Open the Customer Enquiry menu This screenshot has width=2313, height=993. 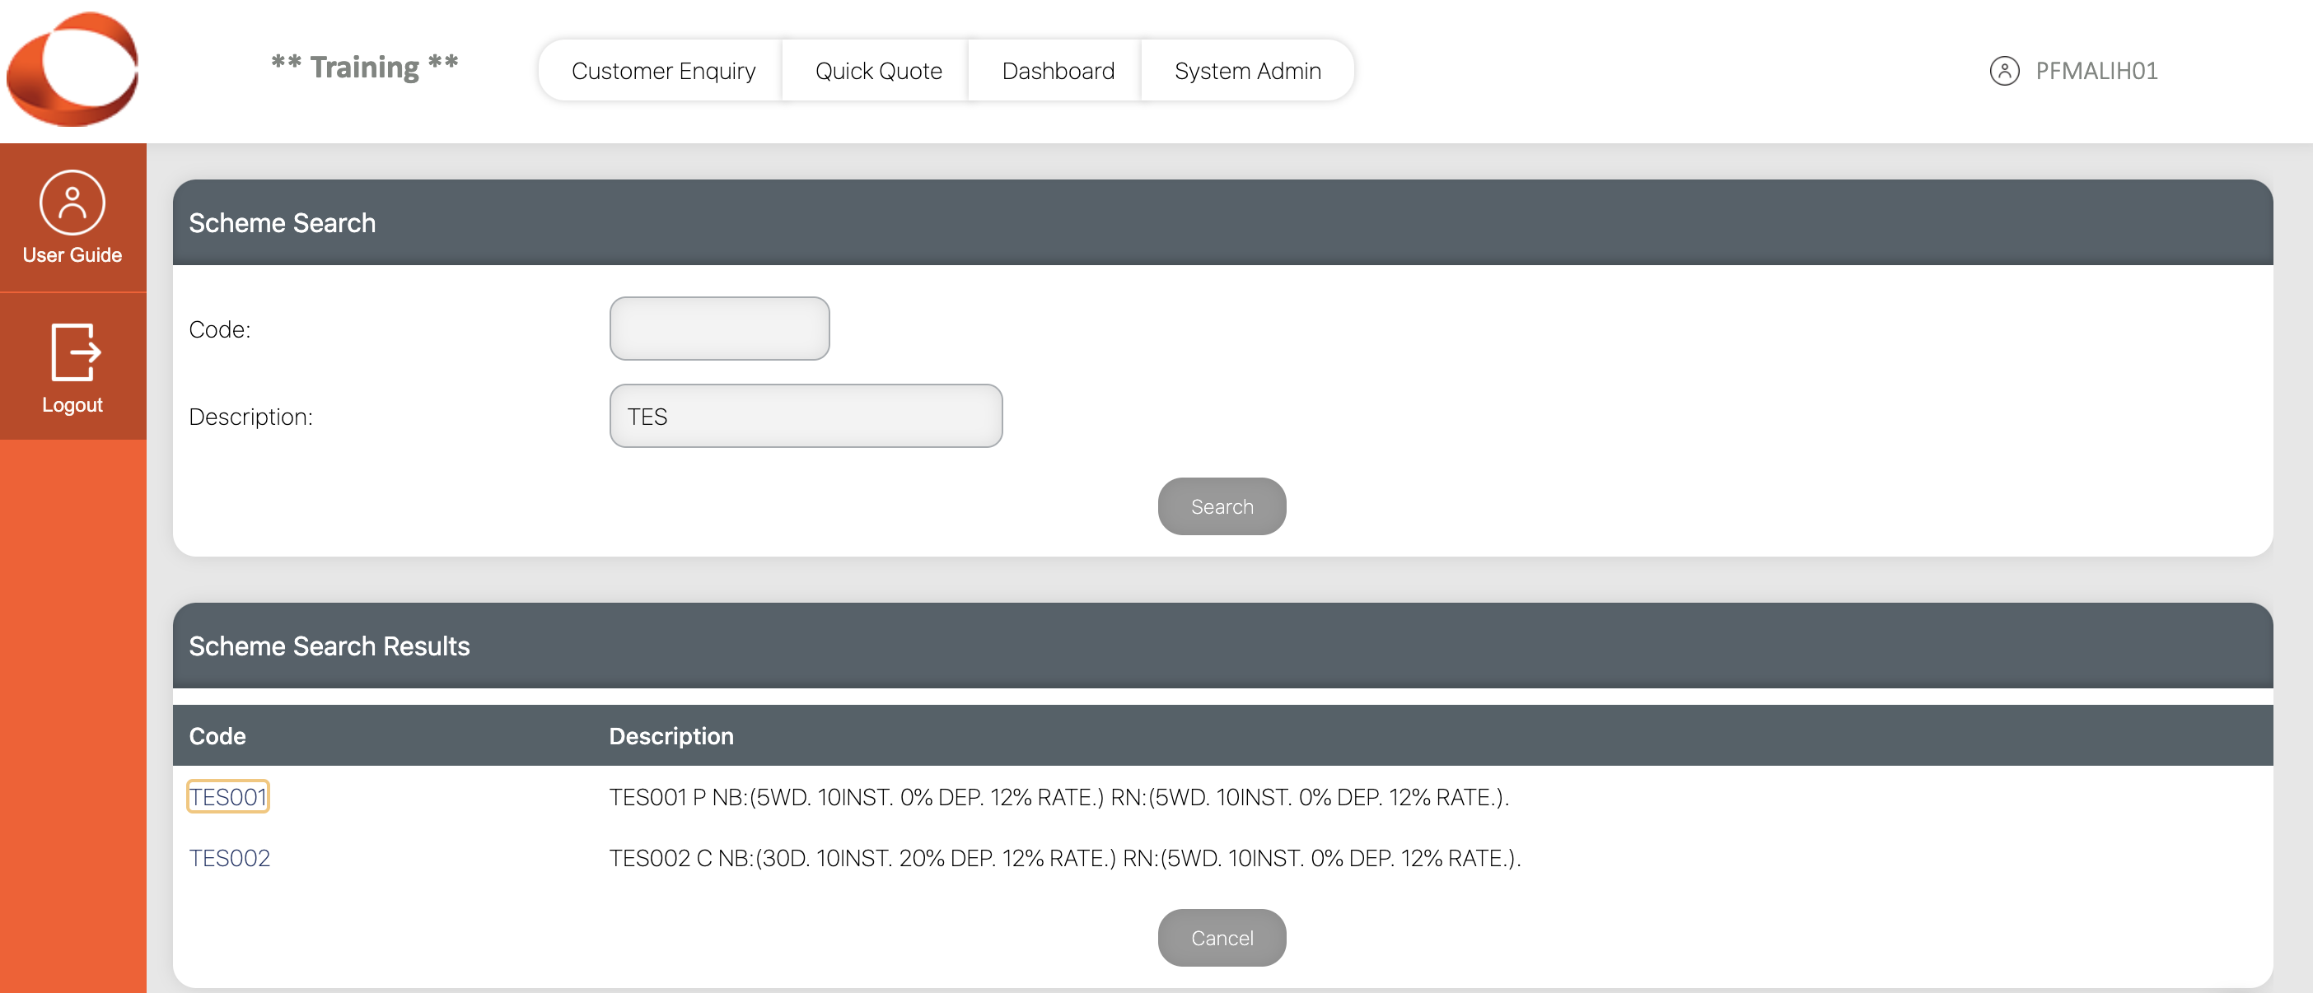point(662,71)
